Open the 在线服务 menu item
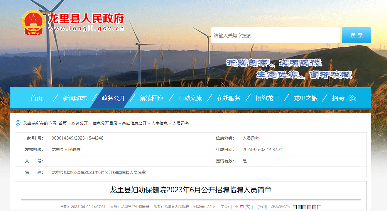 229,98
